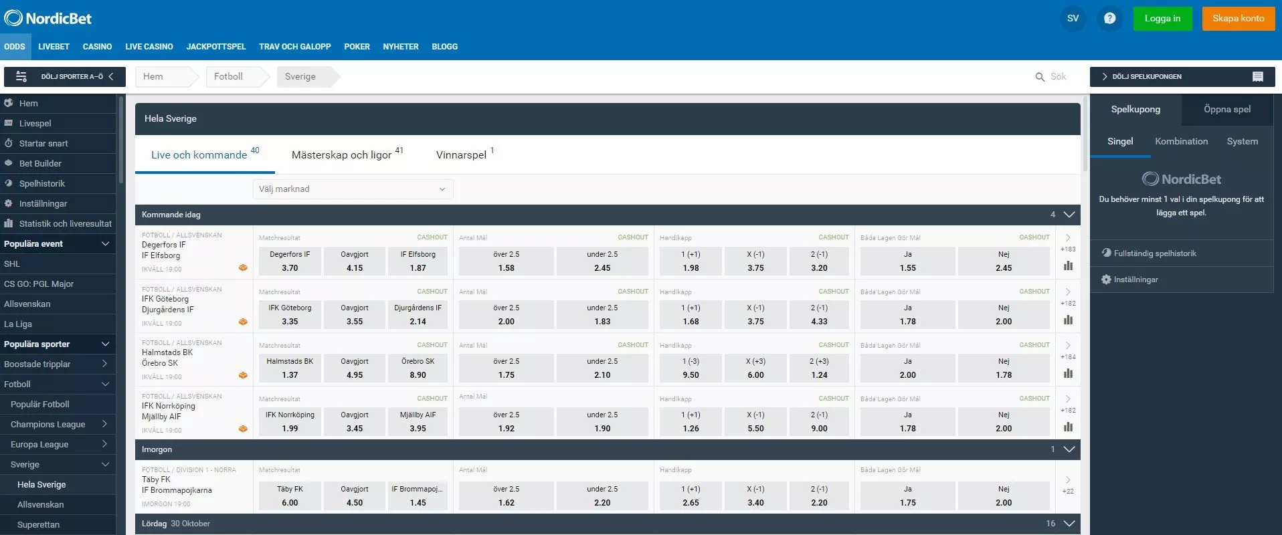The image size is (1282, 535).
Task: Open the help question mark icon
Action: [x=1109, y=18]
